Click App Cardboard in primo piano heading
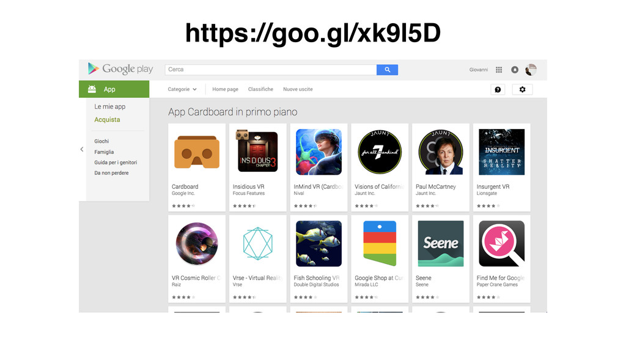 (x=233, y=112)
